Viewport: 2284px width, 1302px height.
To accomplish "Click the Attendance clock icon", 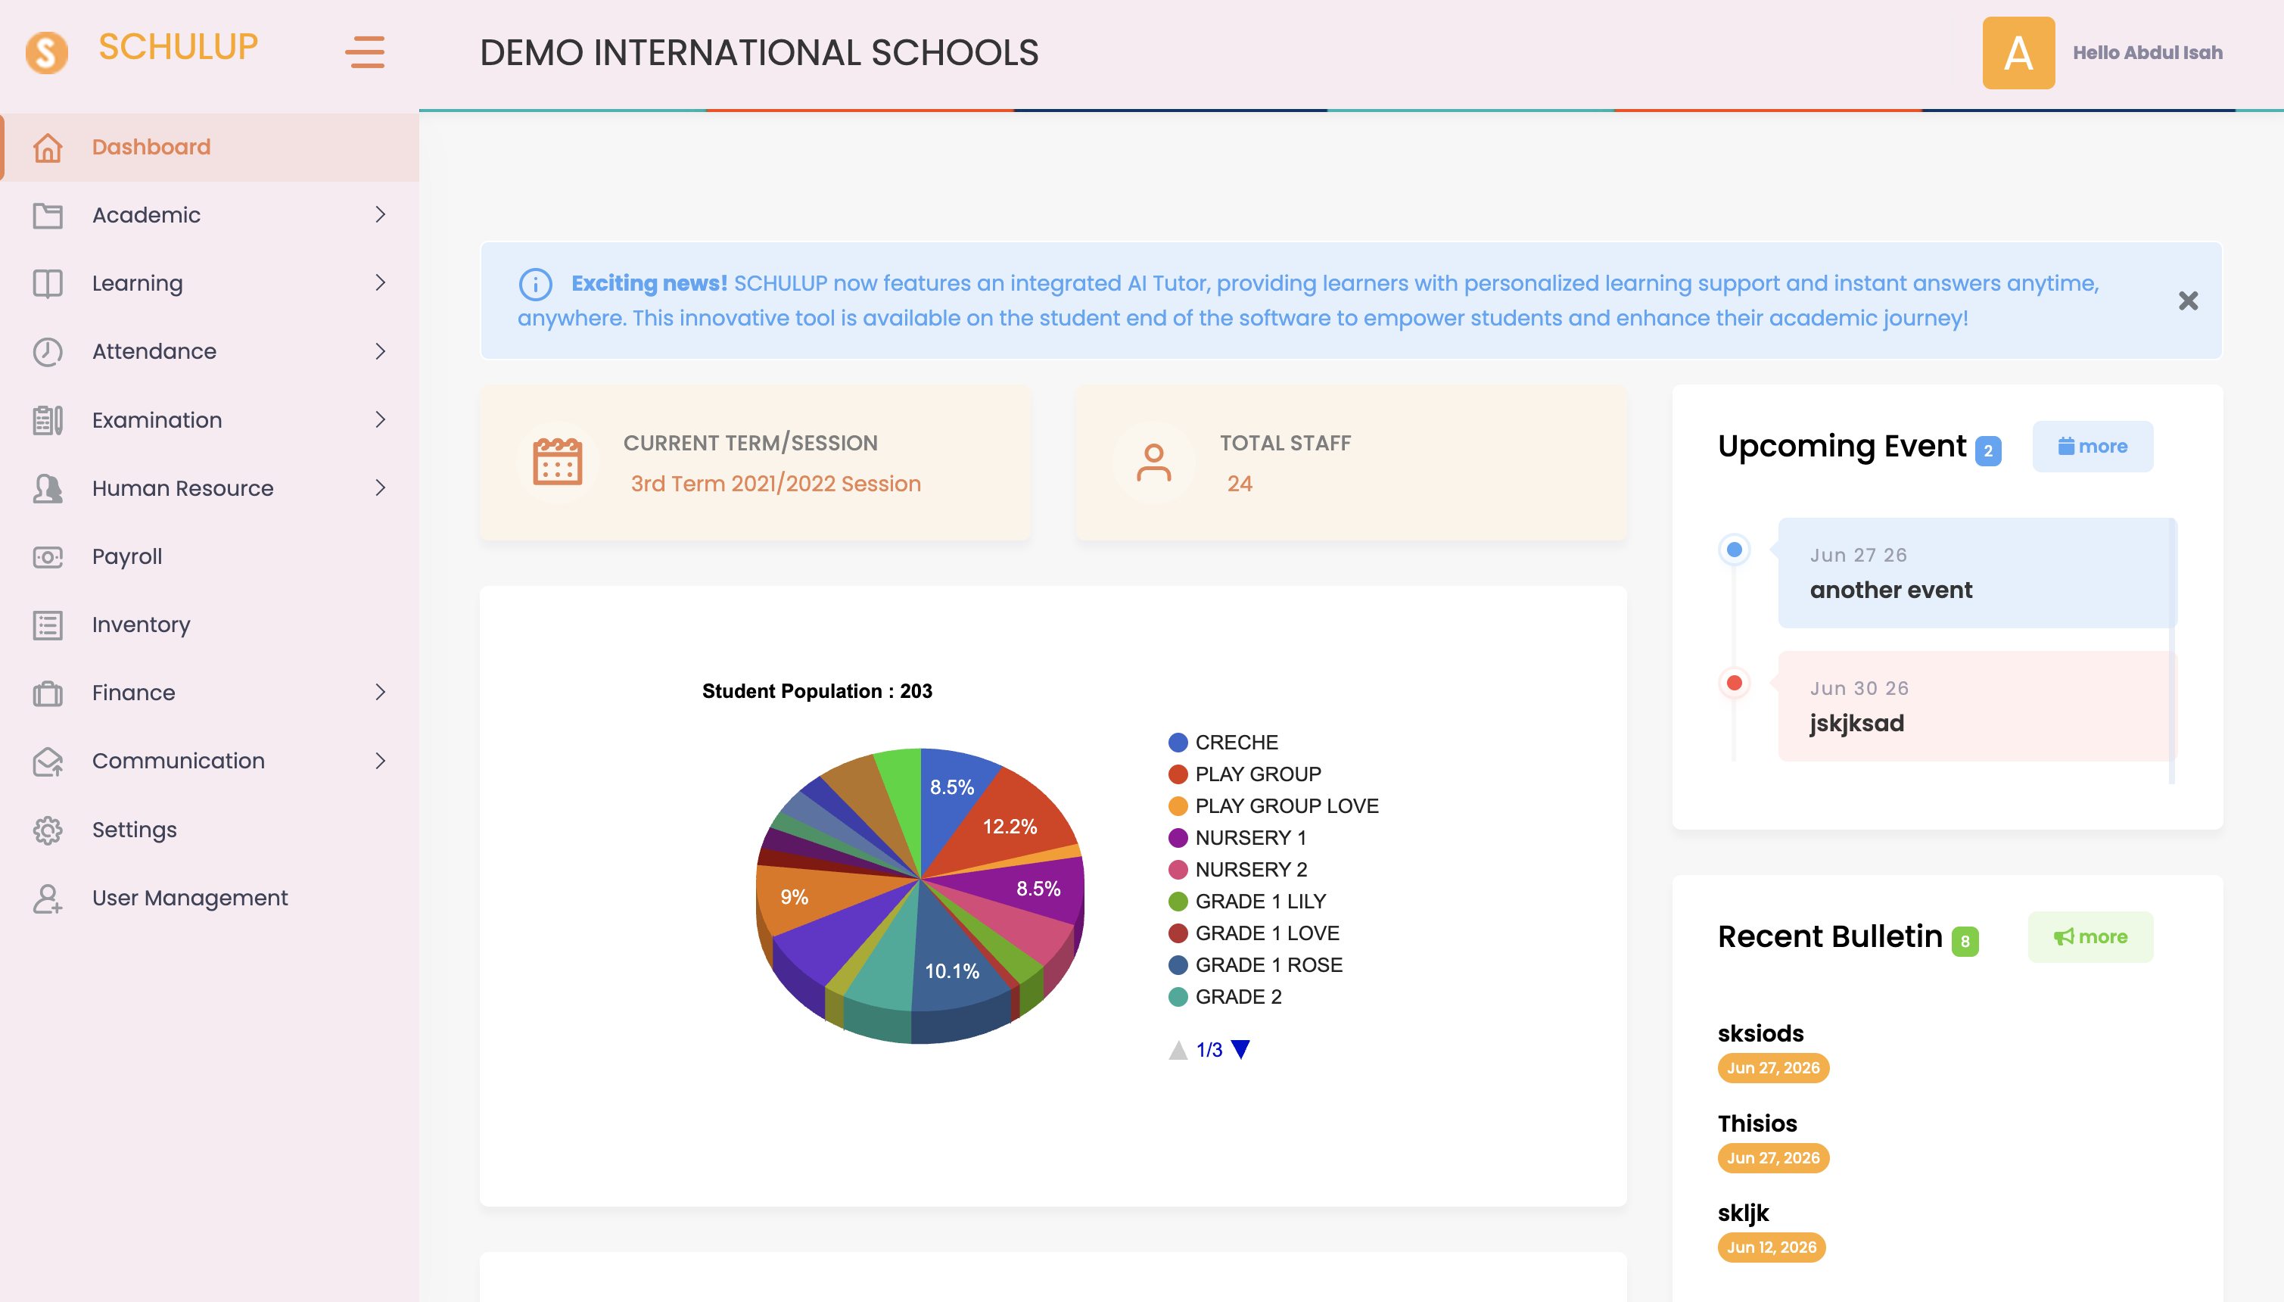I will click(48, 351).
